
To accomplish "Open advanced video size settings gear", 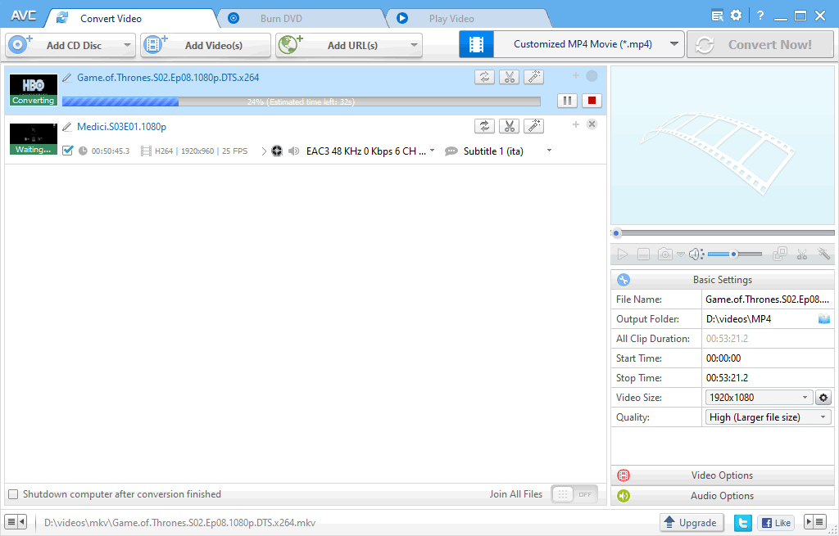I will (823, 398).
